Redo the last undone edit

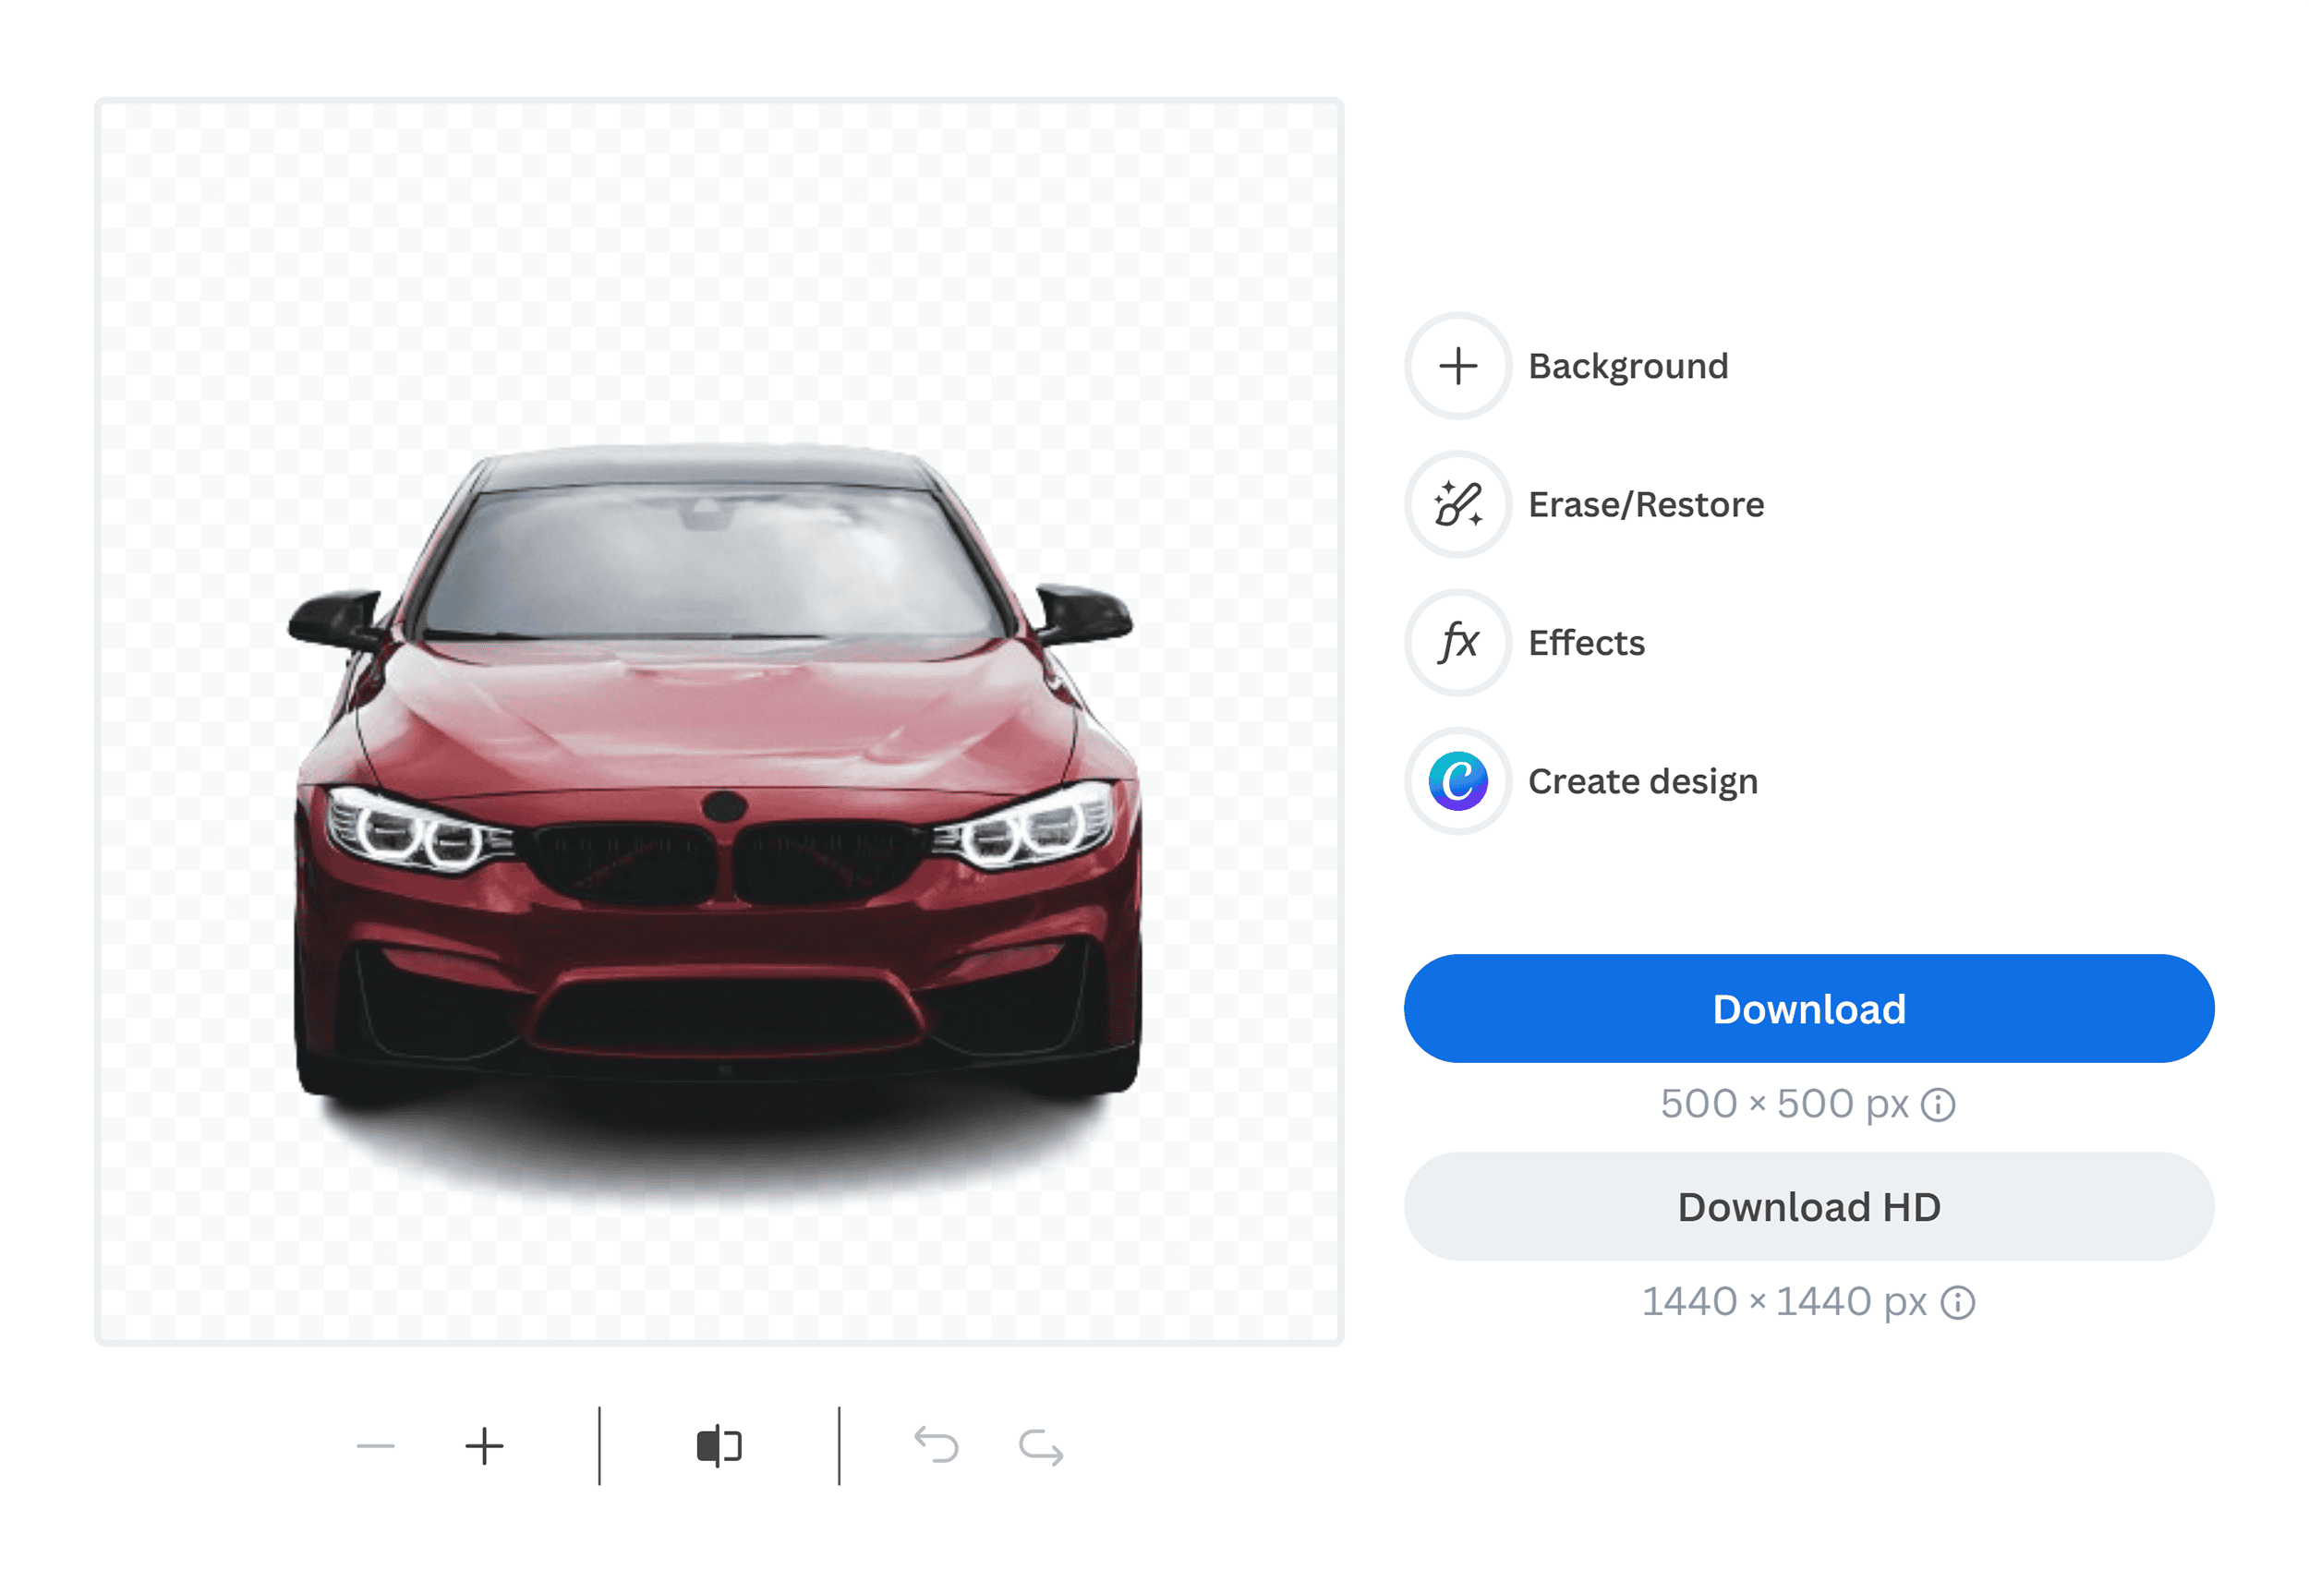click(1039, 1446)
